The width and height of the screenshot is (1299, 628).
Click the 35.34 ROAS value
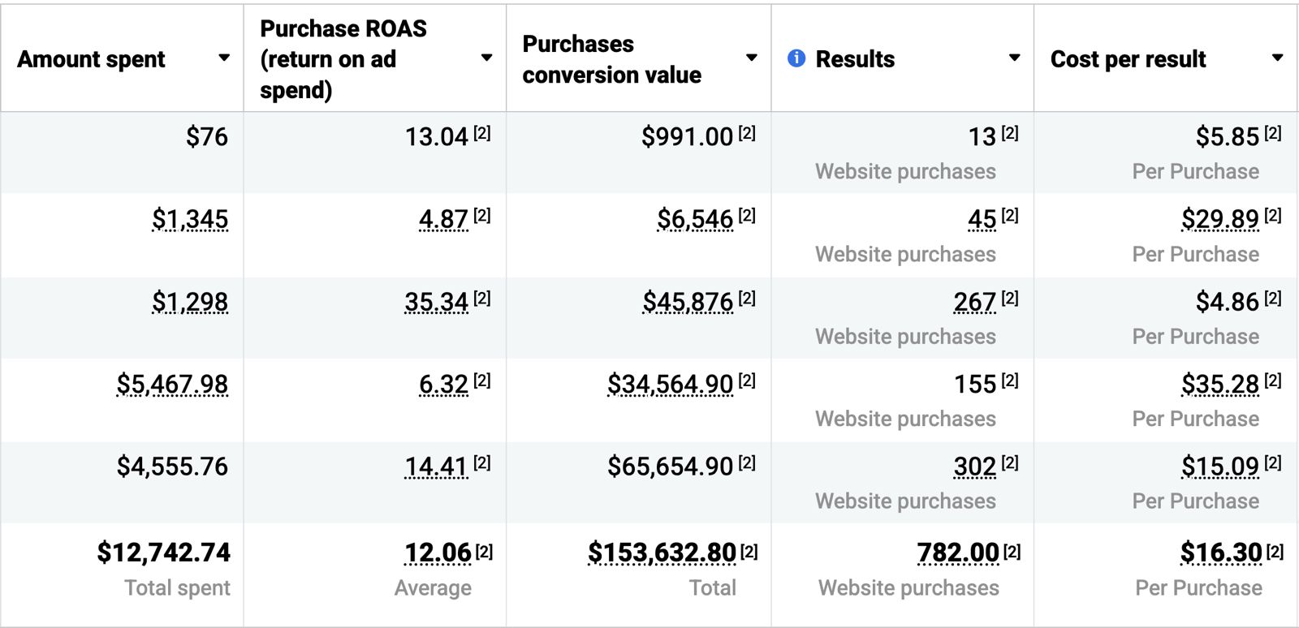(436, 302)
